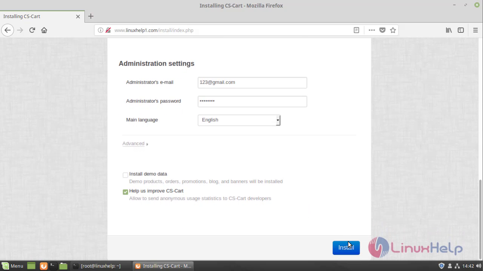The height and width of the screenshot is (271, 483).
Task: Open the Linux Mint Menu
Action: (x=12, y=266)
